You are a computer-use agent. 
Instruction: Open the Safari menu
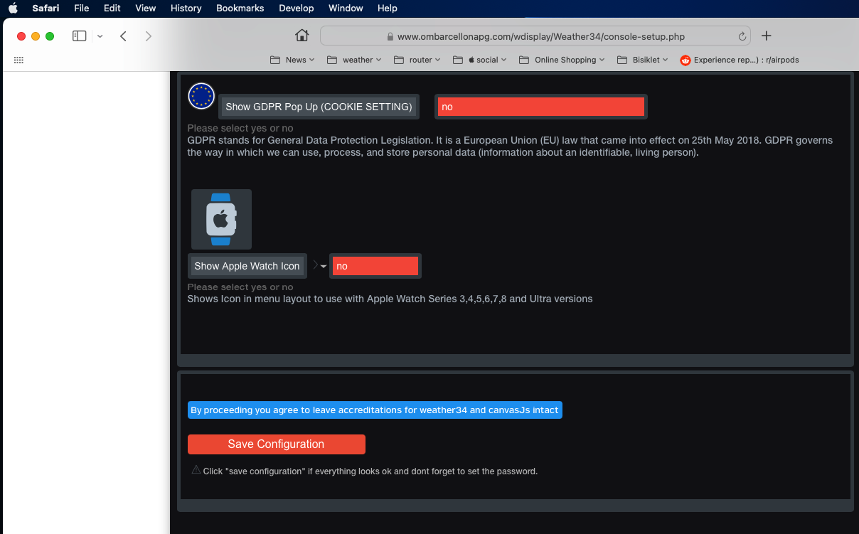pos(46,9)
